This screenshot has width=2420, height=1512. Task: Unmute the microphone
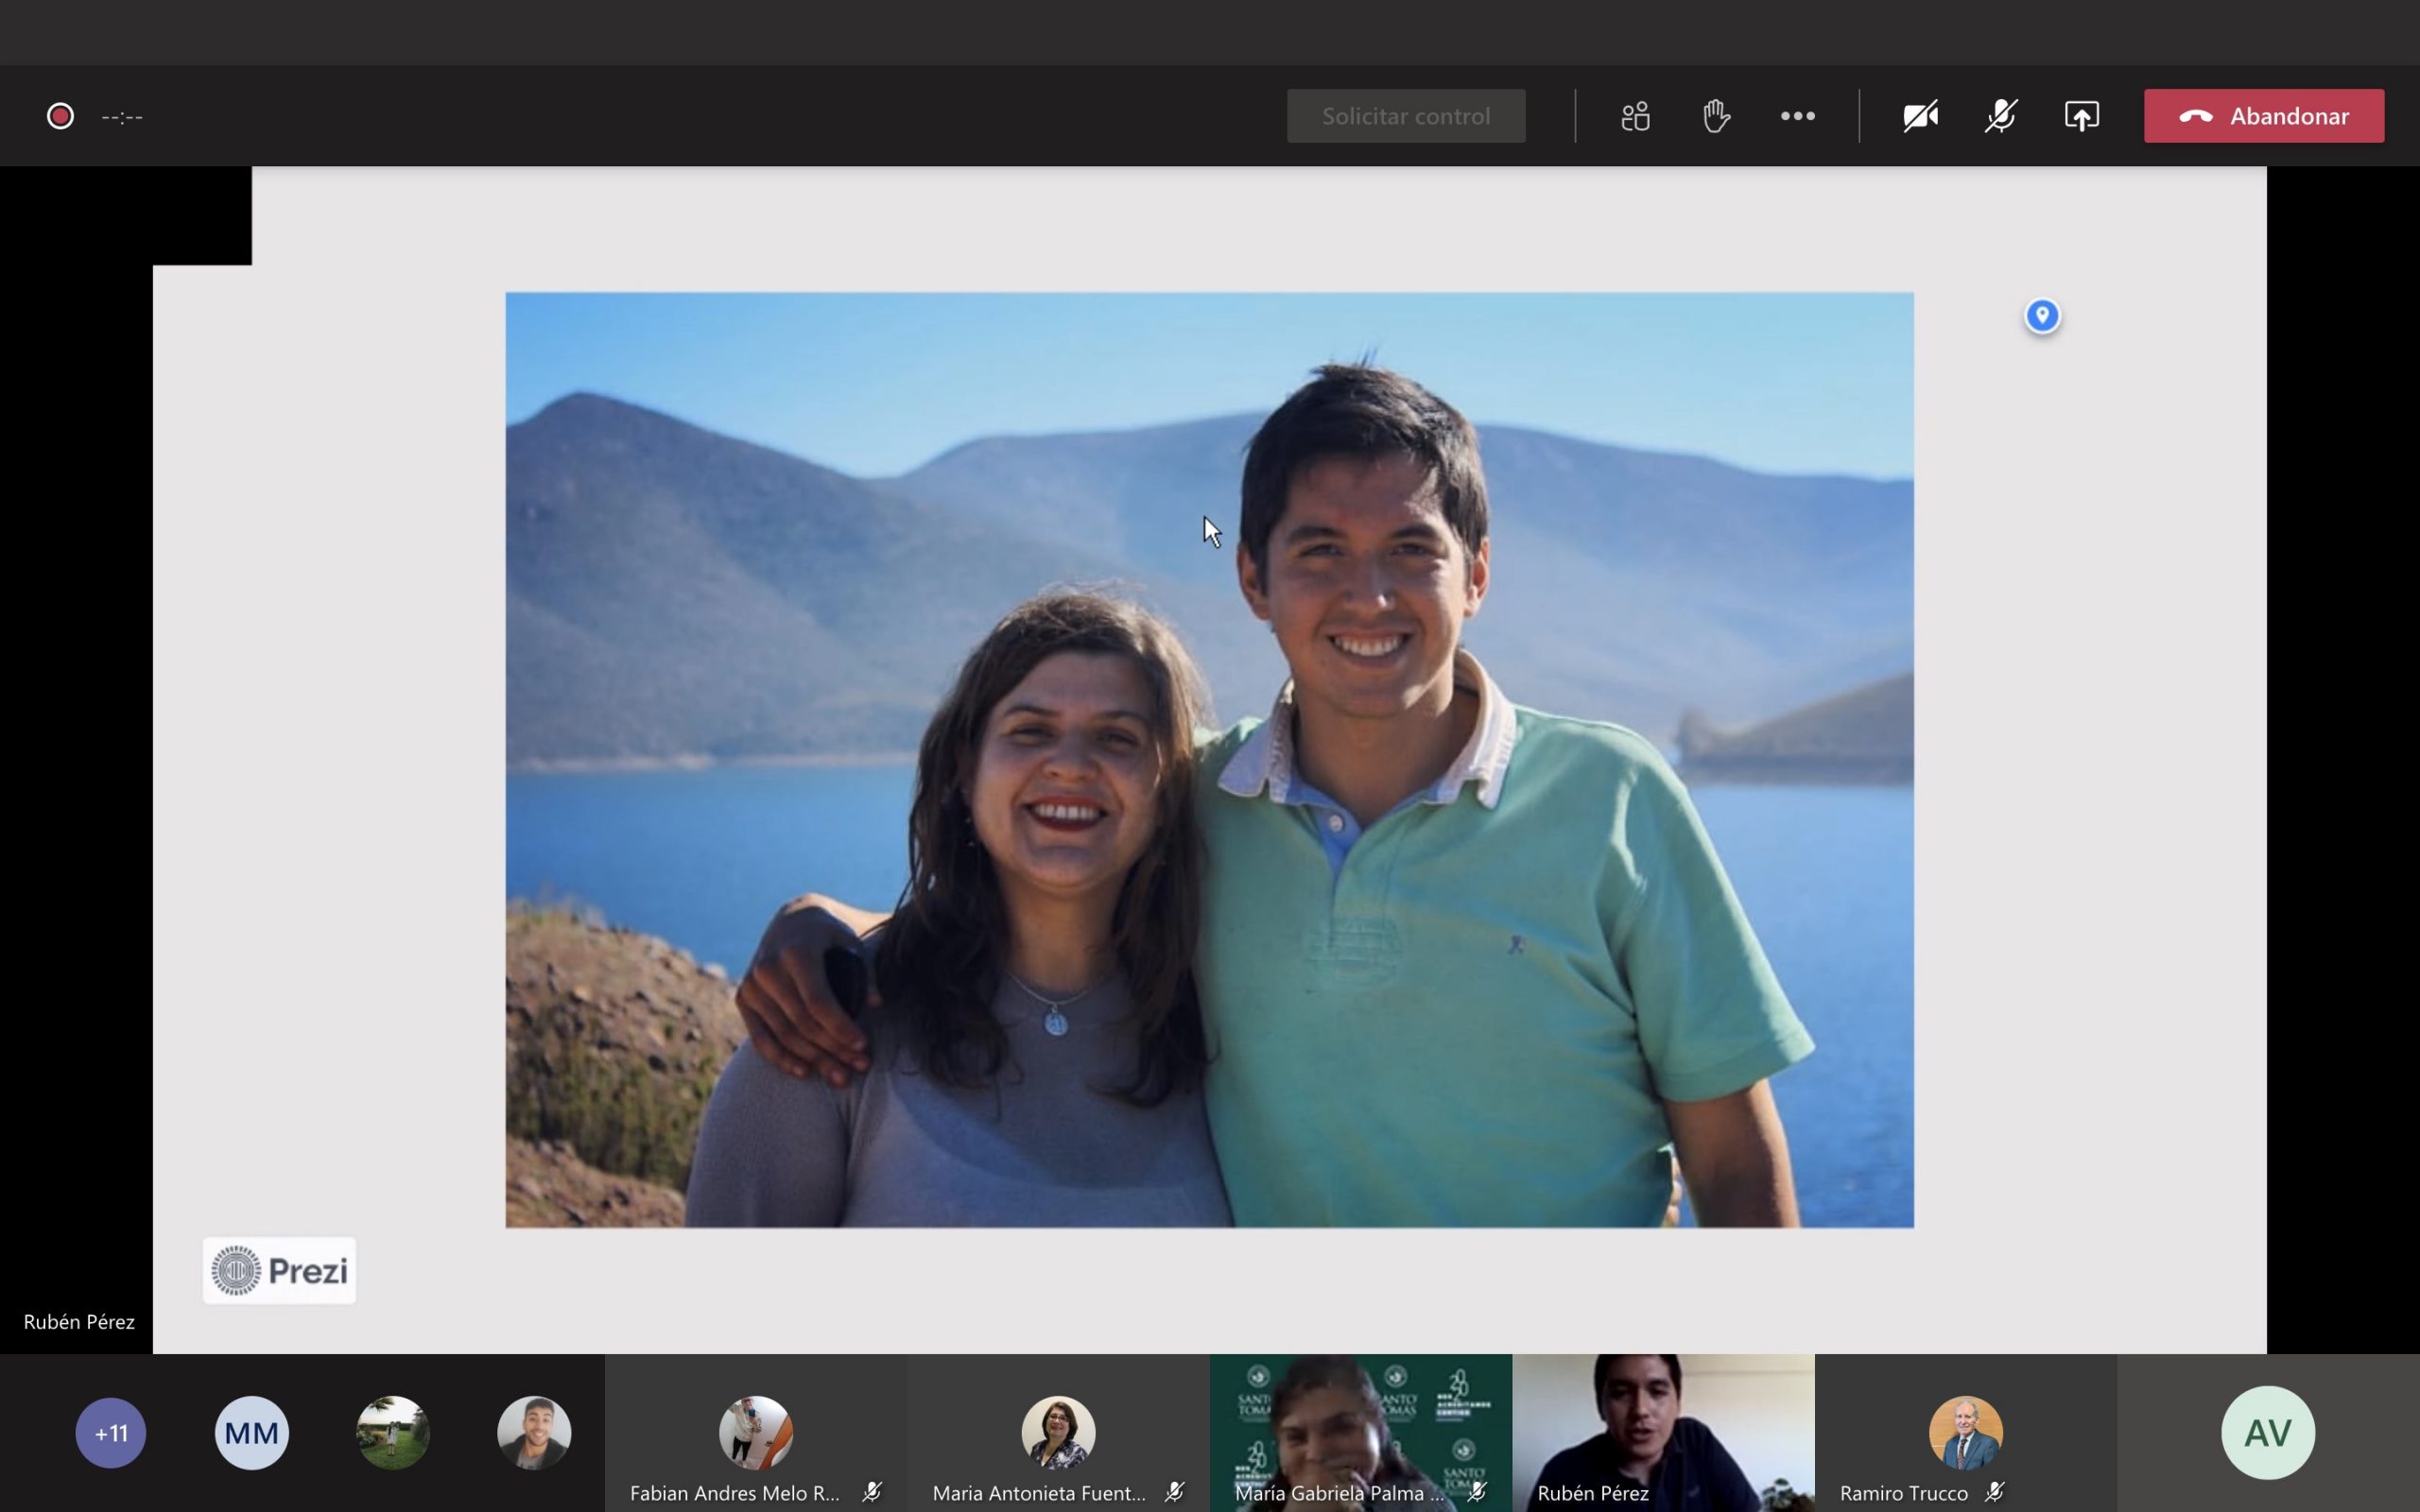point(2001,116)
